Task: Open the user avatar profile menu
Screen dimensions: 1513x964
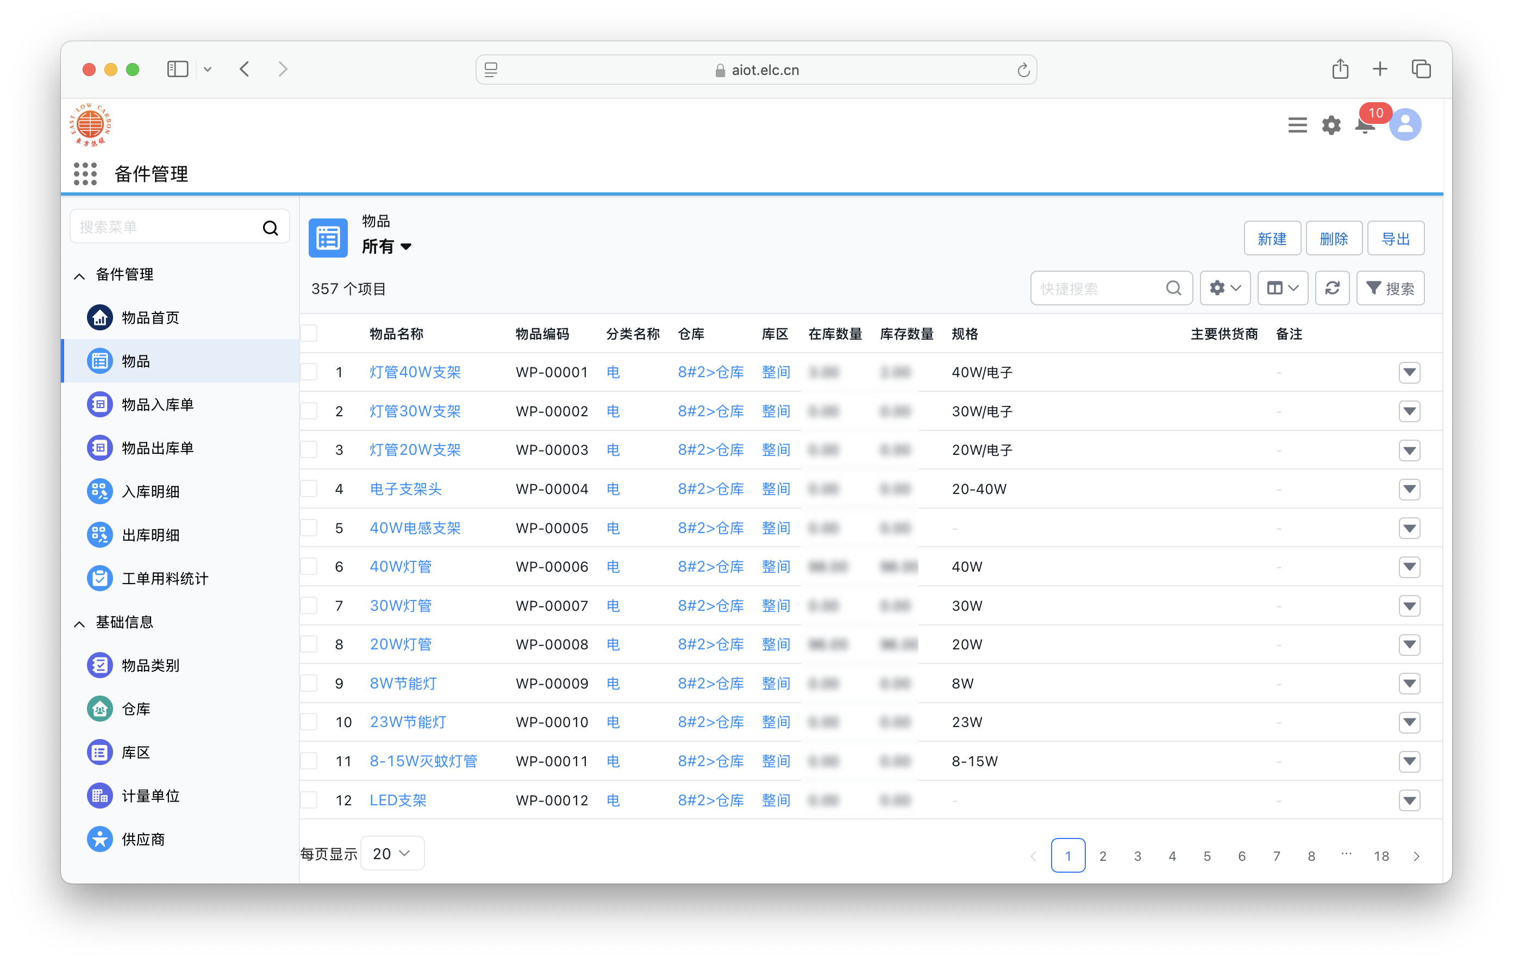Action: (1405, 124)
